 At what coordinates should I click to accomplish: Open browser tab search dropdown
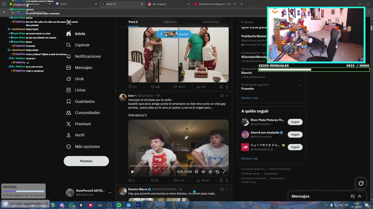click(4, 4)
